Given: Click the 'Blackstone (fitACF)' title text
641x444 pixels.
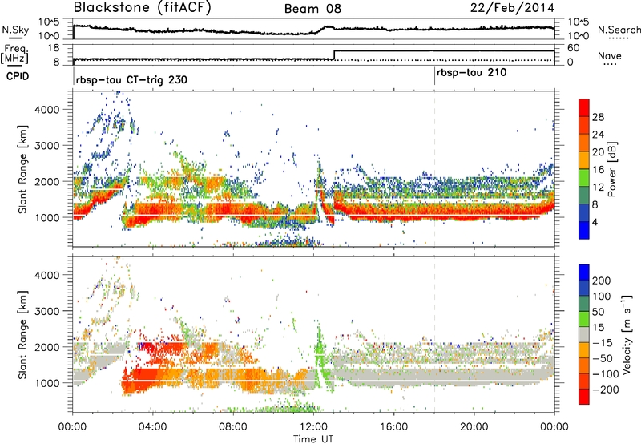Looking at the screenshot, I should click(142, 8).
